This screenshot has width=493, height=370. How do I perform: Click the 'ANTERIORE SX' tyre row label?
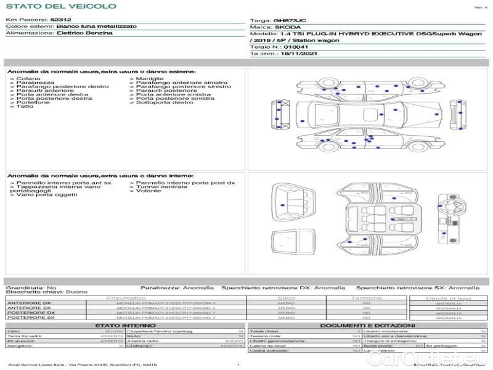[29, 308]
